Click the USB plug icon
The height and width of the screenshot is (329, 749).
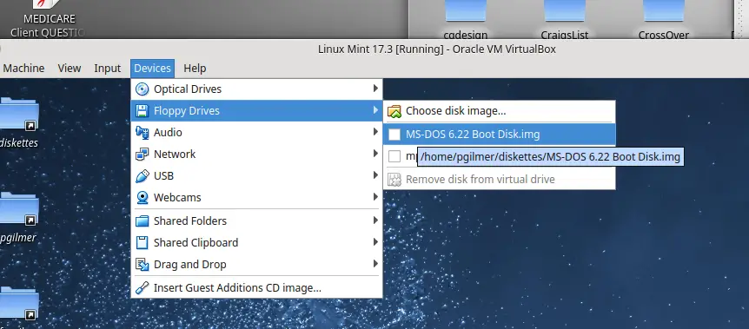pyautogui.click(x=142, y=175)
